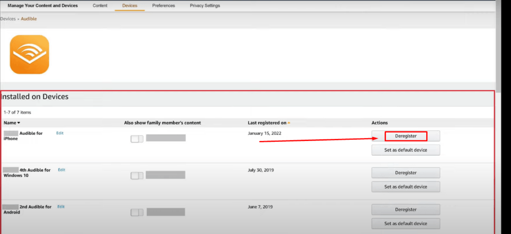The width and height of the screenshot is (511, 234).
Task: Set Audible for Android as default device
Action: click(406, 224)
